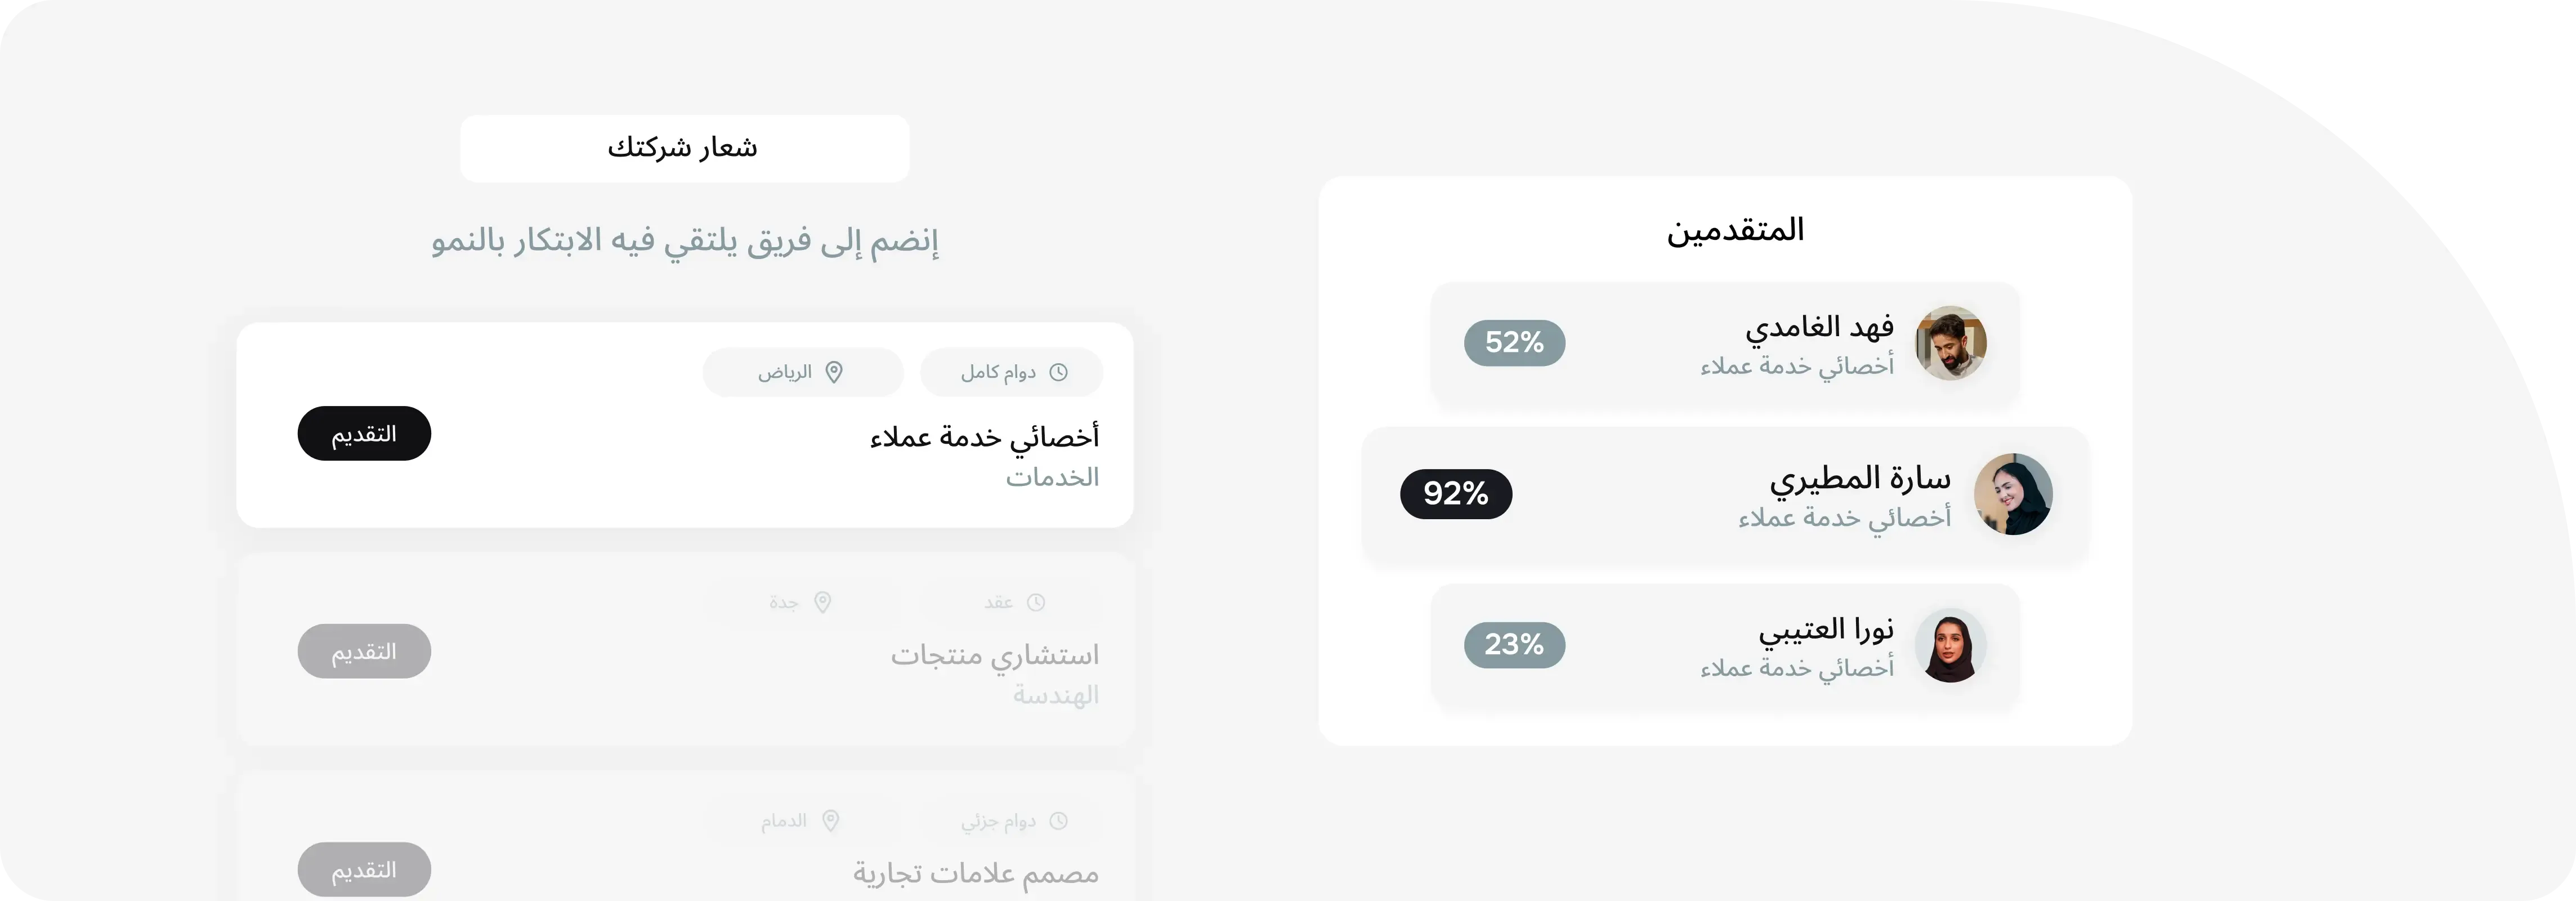Click the Dammam location pin icon

[832, 820]
